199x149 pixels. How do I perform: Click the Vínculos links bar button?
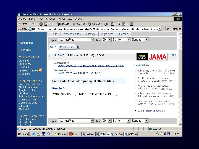click(177, 29)
